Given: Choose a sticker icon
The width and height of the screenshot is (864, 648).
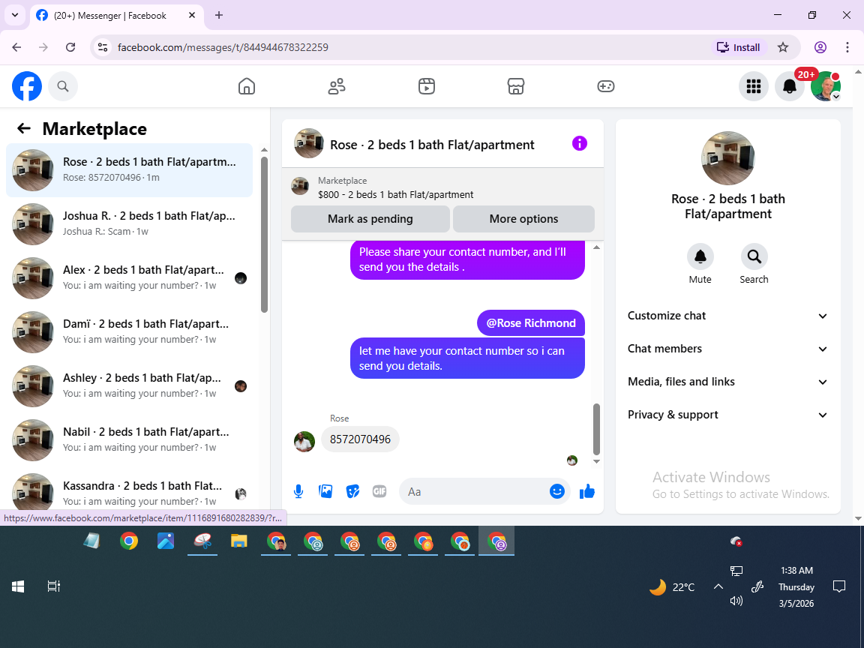Looking at the screenshot, I should coord(352,491).
